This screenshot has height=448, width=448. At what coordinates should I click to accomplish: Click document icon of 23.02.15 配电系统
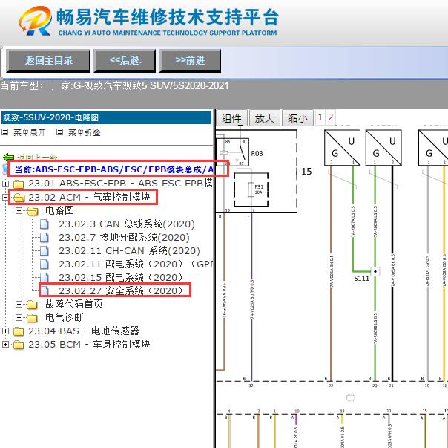45,278
